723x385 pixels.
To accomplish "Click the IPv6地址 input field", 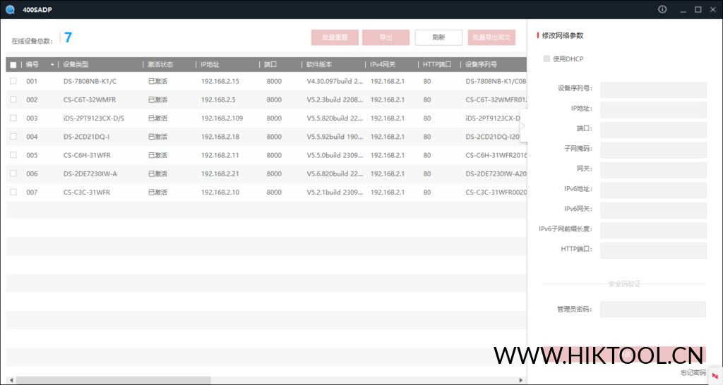I will 653,190.
